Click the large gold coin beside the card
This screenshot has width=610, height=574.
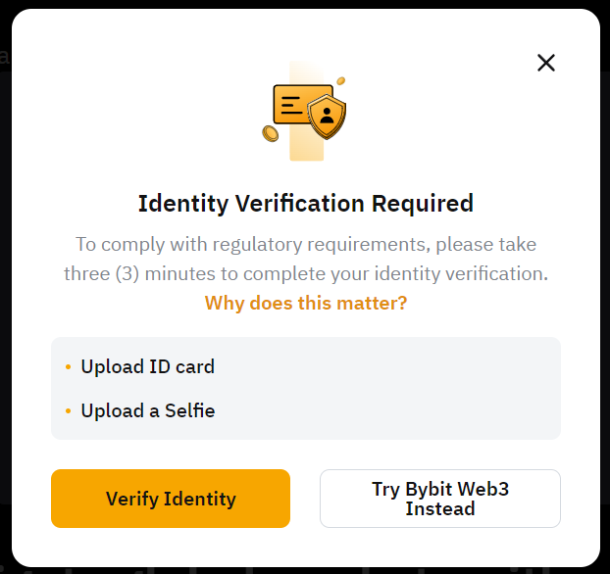pyautogui.click(x=270, y=132)
